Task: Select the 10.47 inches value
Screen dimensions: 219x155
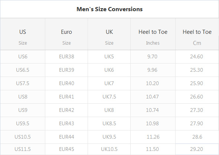Action: click(152, 97)
